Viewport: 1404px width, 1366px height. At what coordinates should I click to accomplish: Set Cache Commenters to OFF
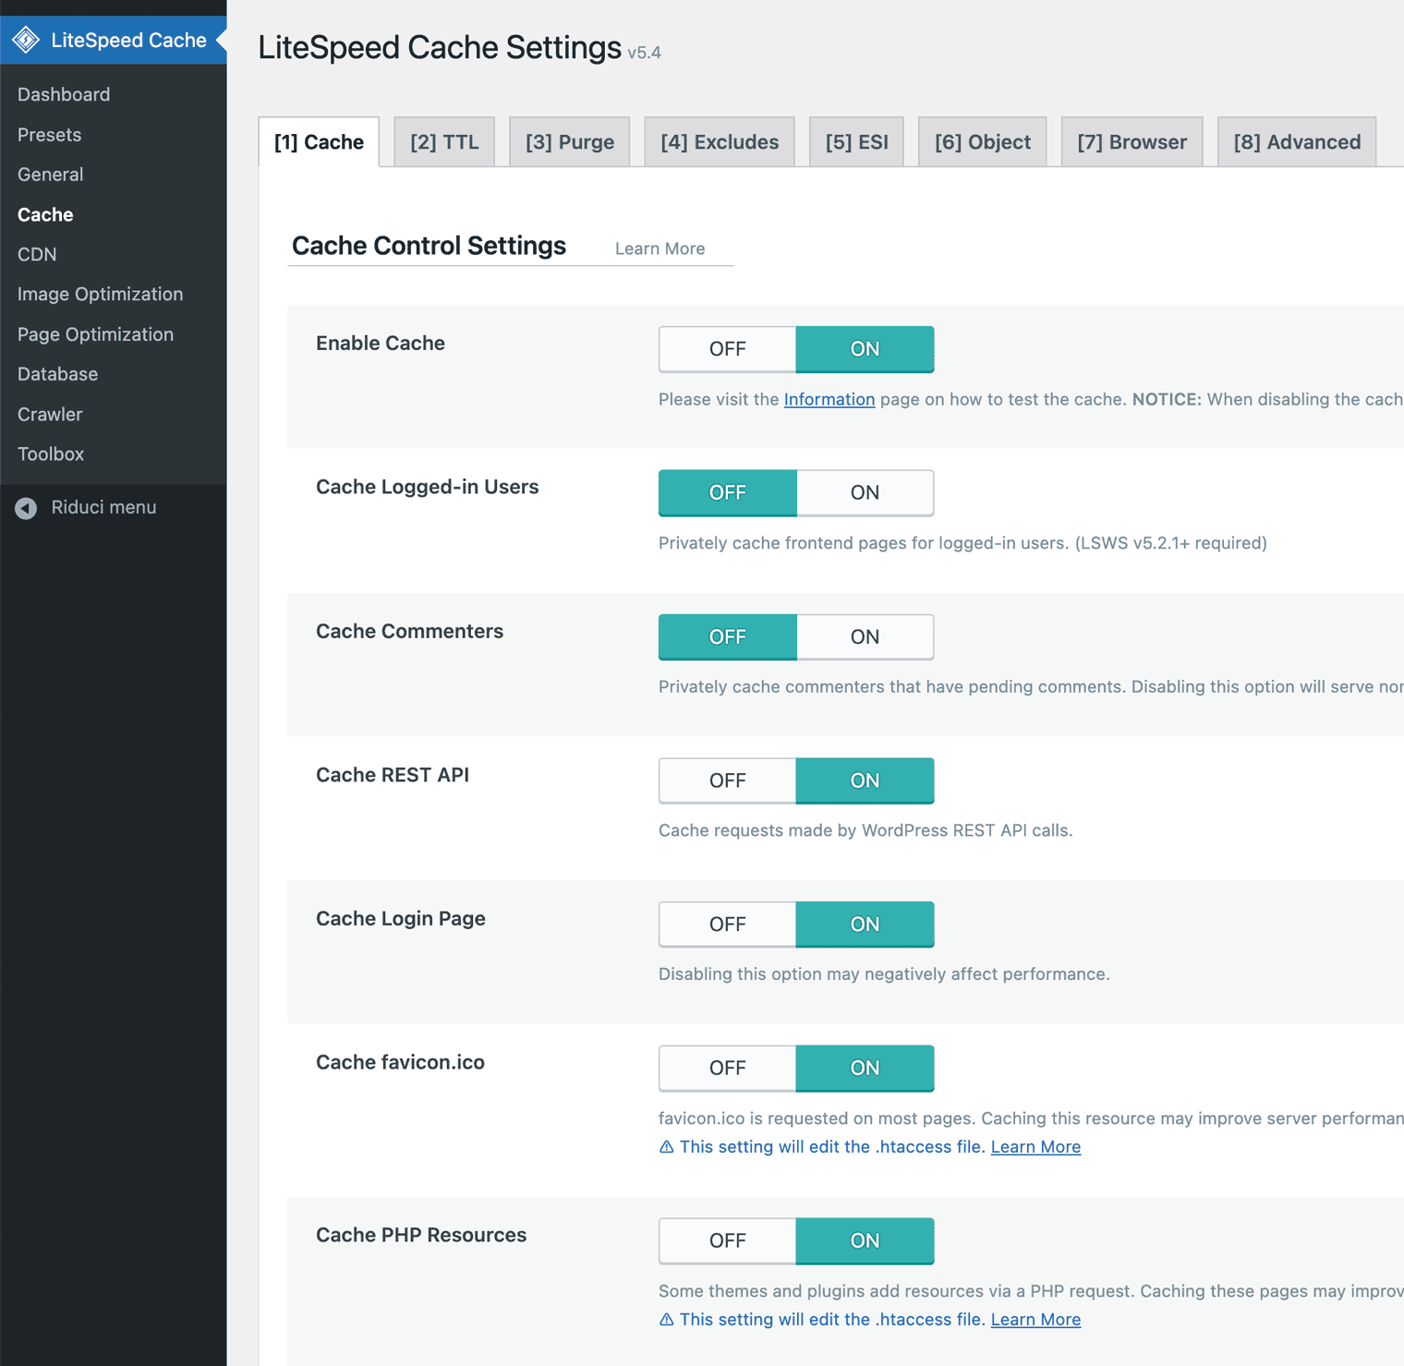(x=727, y=637)
